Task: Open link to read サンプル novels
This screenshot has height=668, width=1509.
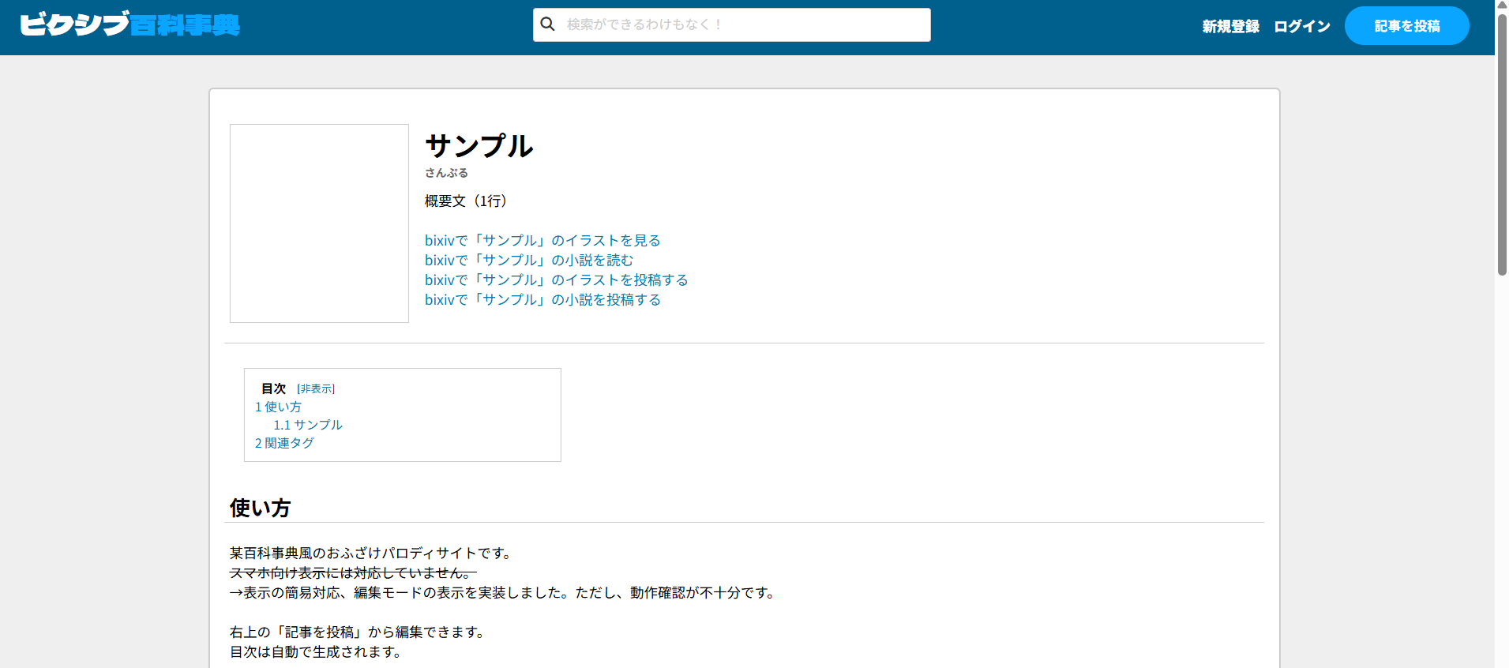Action: coord(528,261)
